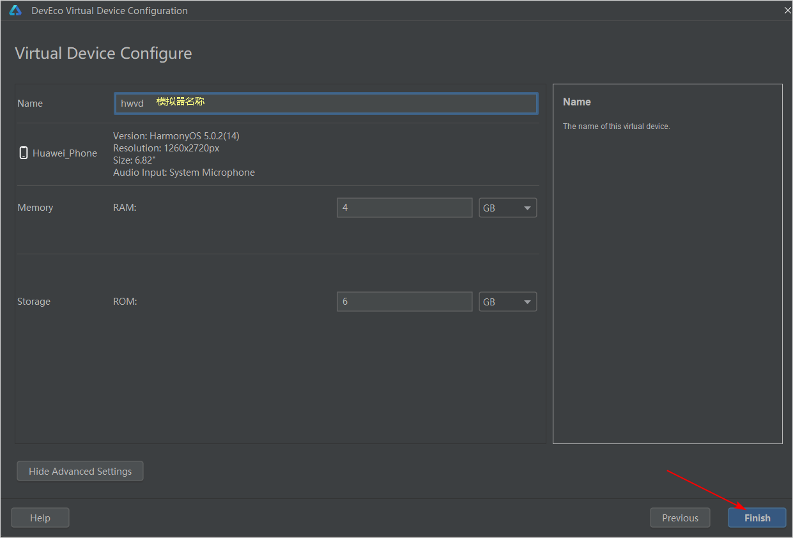This screenshot has height=538, width=793.
Task: Click Audio Input: System Microphone text
Action: pyautogui.click(x=184, y=173)
